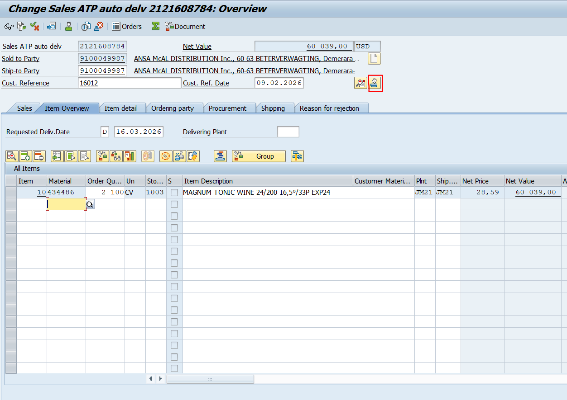Screen dimensions: 567x400
Task: Tick the S checkbox in the MAGNUM TONIC WINE row
Action: coord(174,193)
